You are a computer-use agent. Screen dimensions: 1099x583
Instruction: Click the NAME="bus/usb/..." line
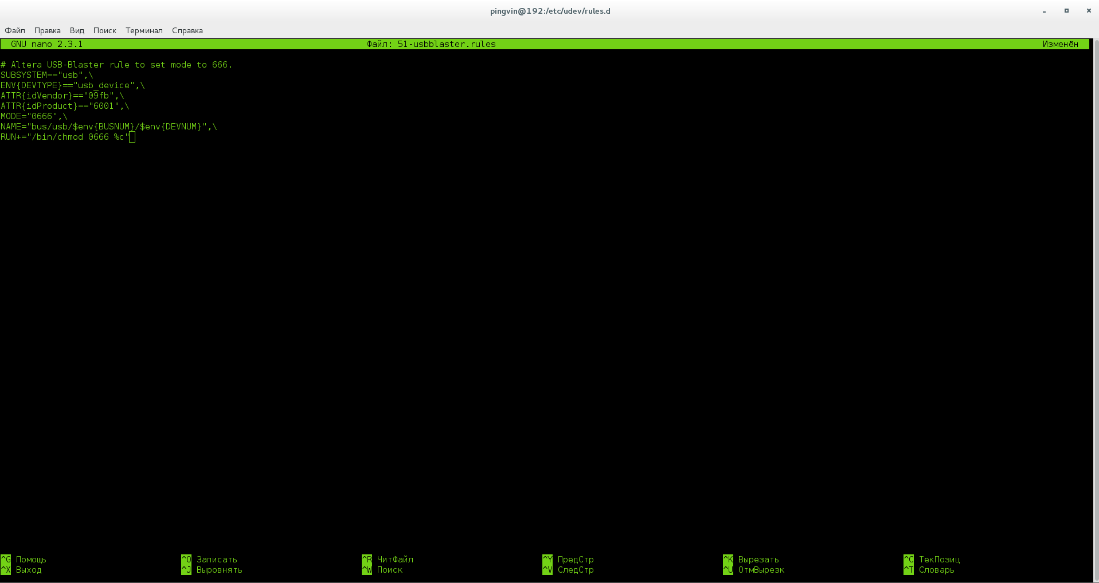[109, 127]
